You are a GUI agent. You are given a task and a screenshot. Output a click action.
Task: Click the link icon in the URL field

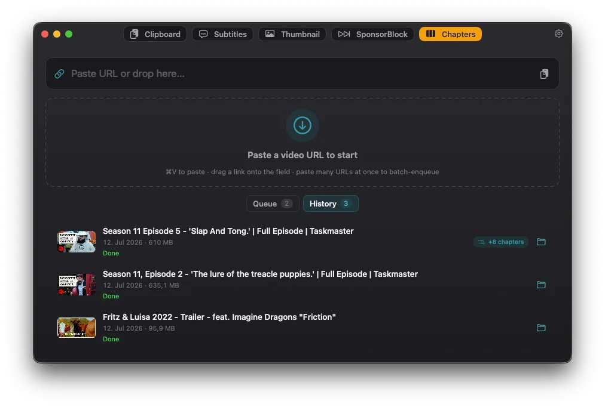59,73
